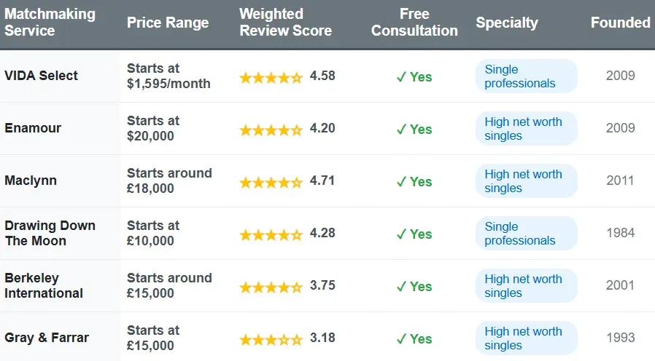The width and height of the screenshot is (655, 361).
Task: Sort by Price Range column header
Action: 168,23
